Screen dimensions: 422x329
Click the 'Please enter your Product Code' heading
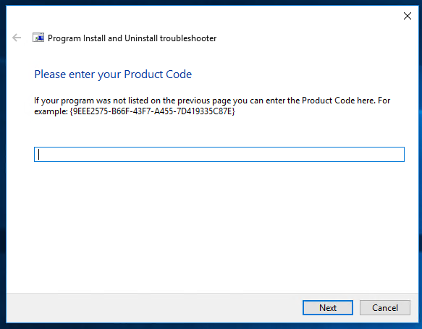tap(113, 74)
